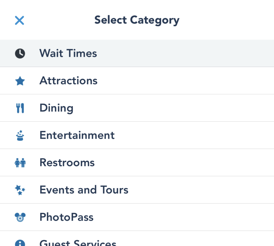This screenshot has height=246, width=274.
Task: Open the Dining category
Action: coord(137,108)
